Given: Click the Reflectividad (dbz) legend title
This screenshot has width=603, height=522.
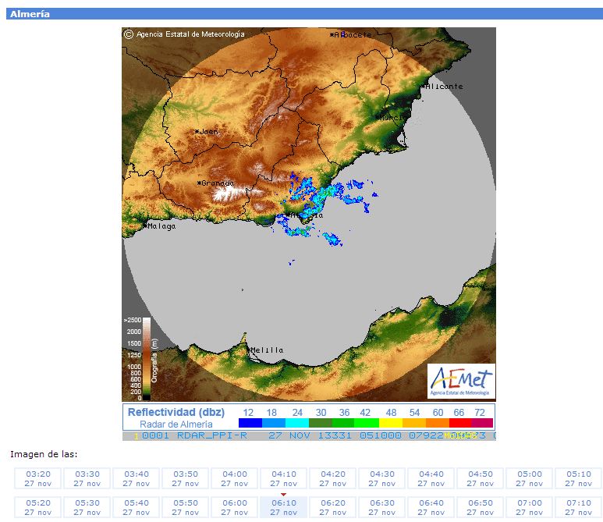Looking at the screenshot, I should (176, 412).
